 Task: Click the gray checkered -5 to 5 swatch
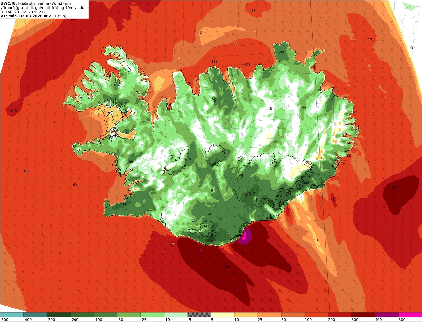[199, 315]
